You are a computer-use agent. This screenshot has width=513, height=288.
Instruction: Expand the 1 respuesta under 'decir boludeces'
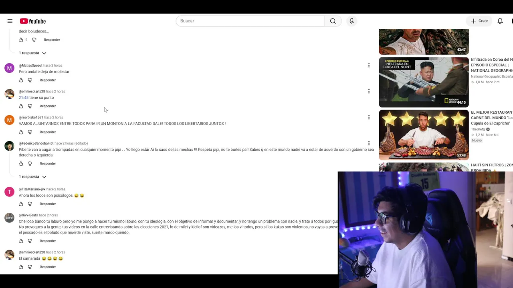tap(32, 53)
